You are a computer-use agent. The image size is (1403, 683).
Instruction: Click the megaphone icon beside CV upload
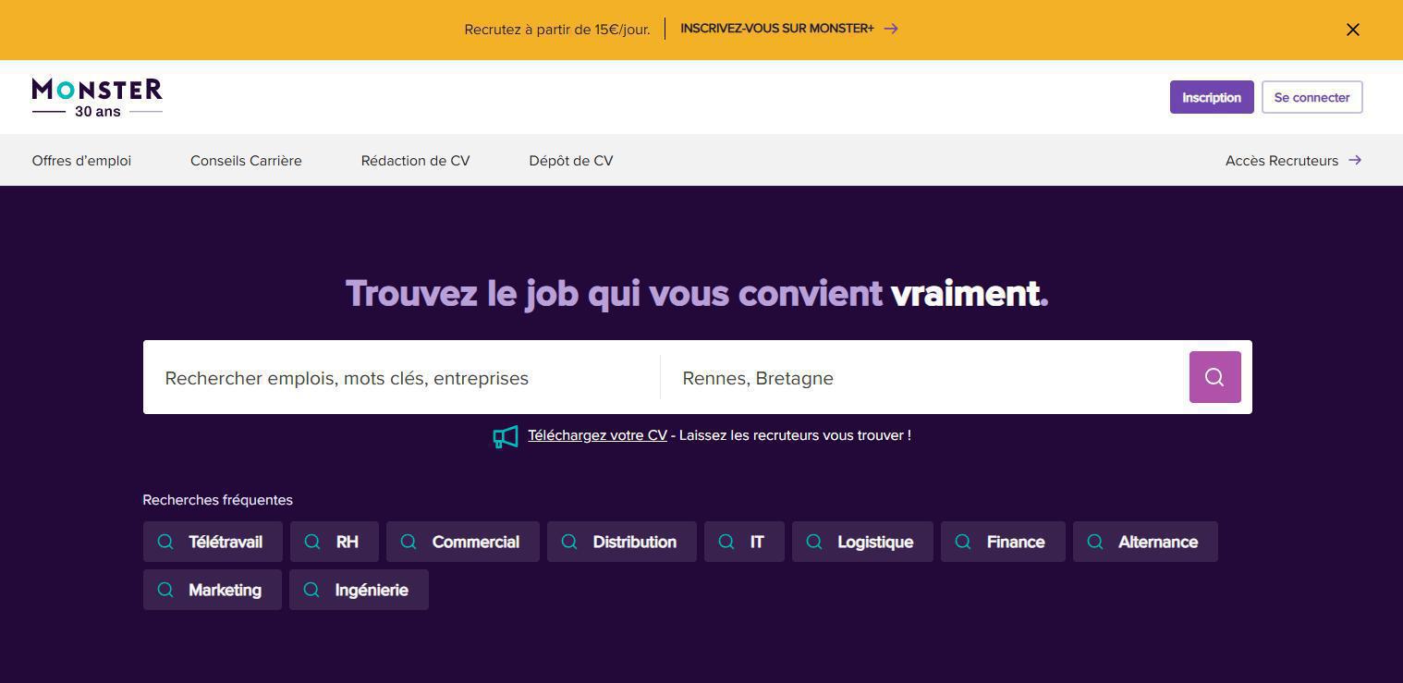click(x=506, y=436)
